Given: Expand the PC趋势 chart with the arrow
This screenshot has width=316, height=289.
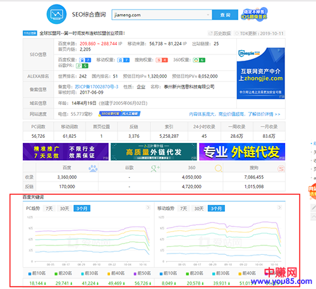Looking at the screenshot, I should click(148, 207).
